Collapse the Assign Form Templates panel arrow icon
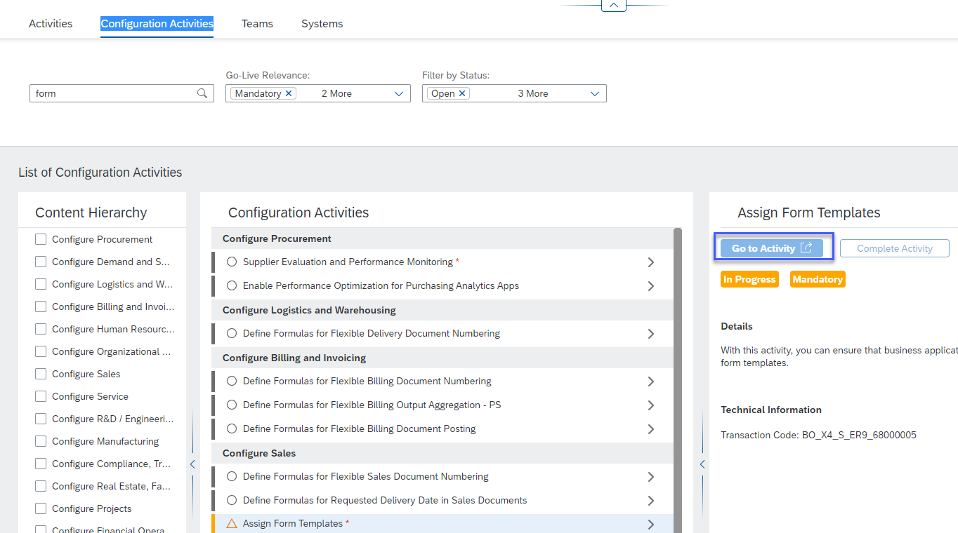 pyautogui.click(x=702, y=464)
